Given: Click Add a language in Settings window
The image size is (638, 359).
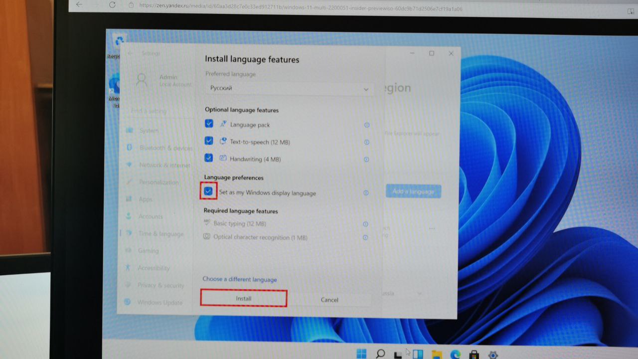Looking at the screenshot, I should pos(413,191).
